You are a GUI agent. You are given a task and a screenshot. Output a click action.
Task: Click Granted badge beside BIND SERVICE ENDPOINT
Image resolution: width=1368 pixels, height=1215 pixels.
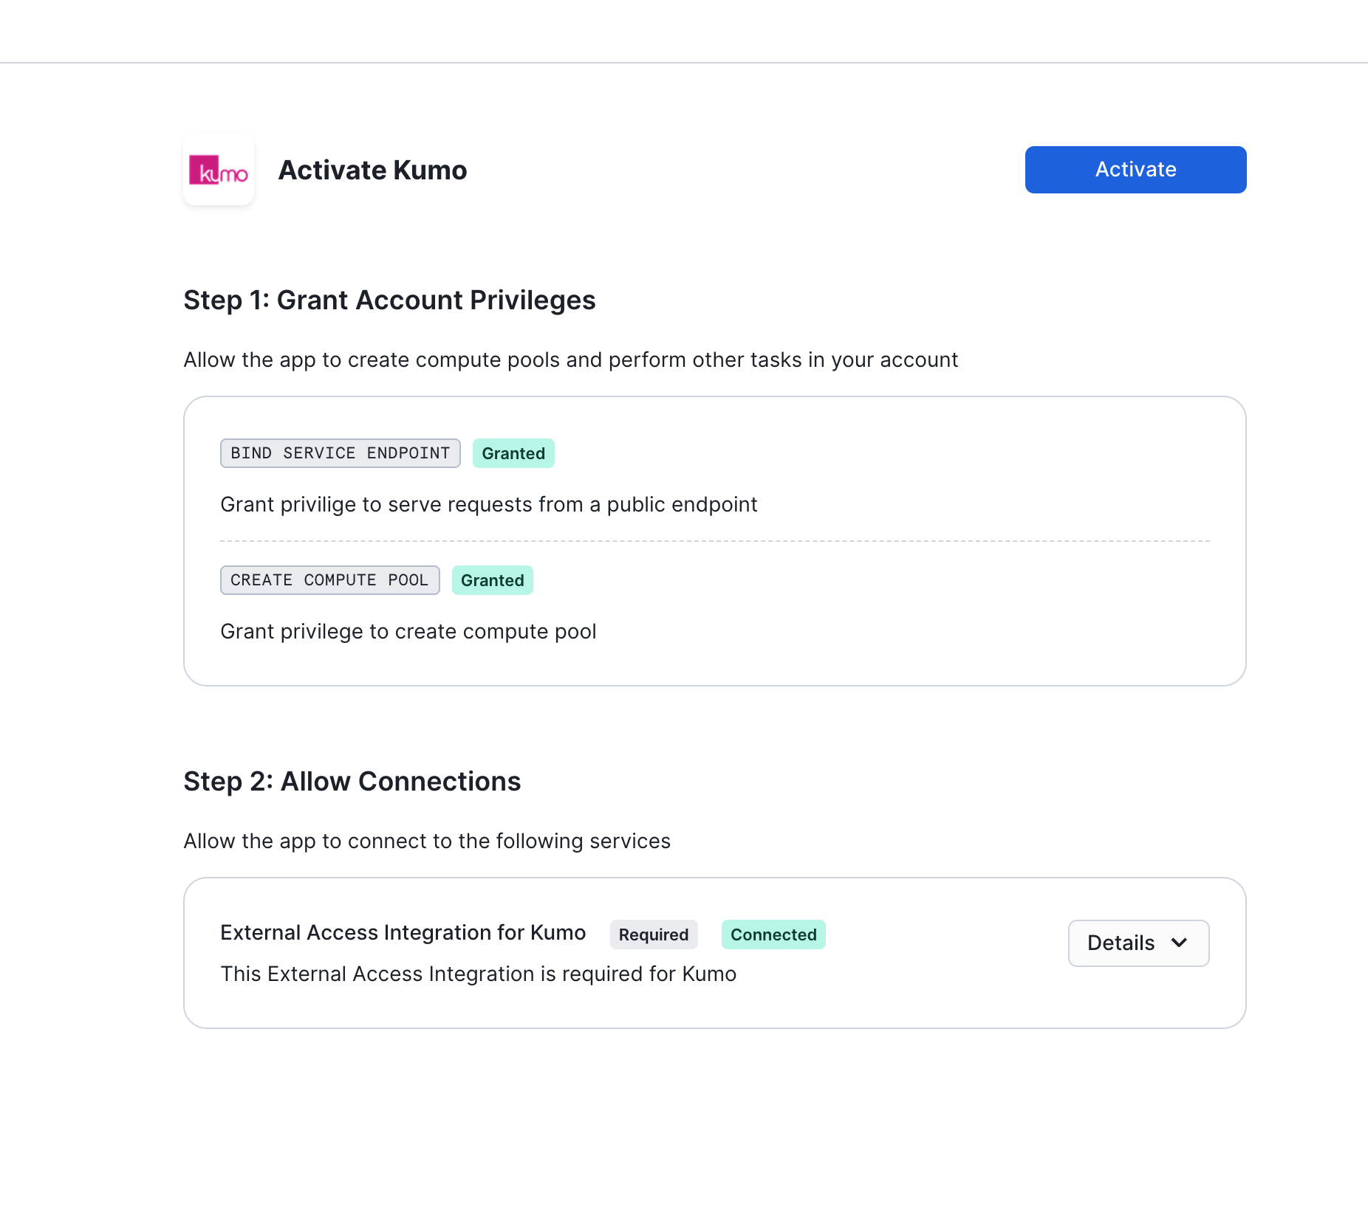[513, 453]
